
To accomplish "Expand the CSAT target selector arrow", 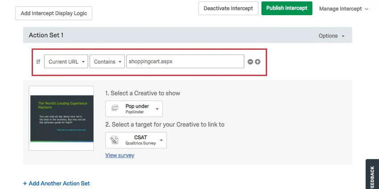I will 161,140.
